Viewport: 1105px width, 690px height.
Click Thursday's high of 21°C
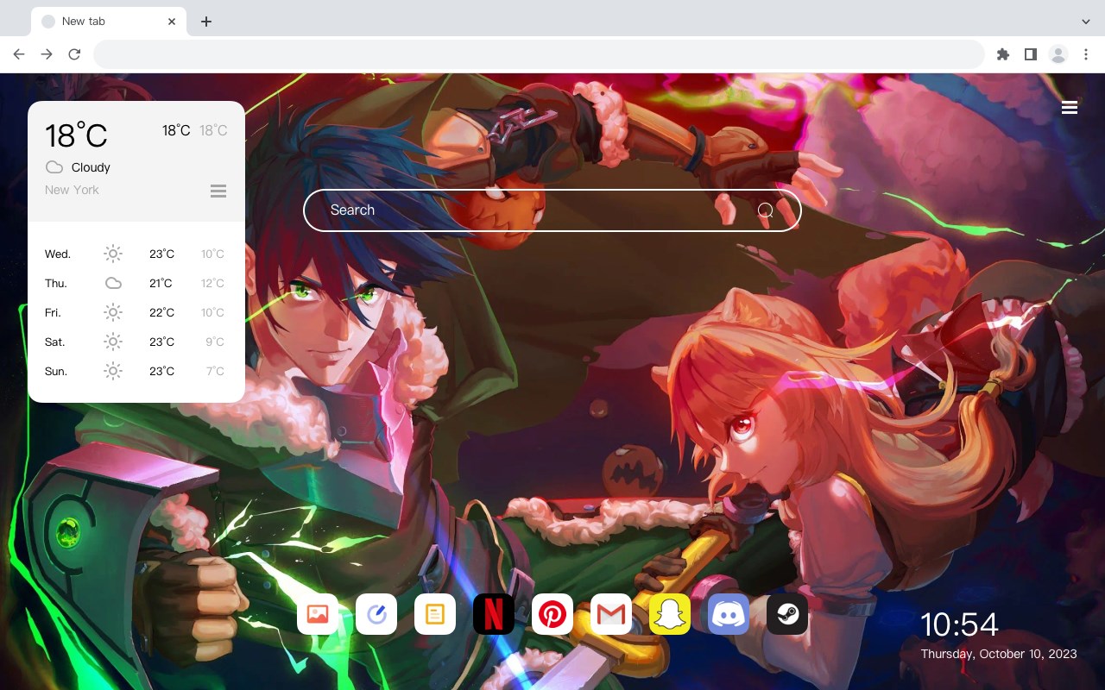coord(161,283)
